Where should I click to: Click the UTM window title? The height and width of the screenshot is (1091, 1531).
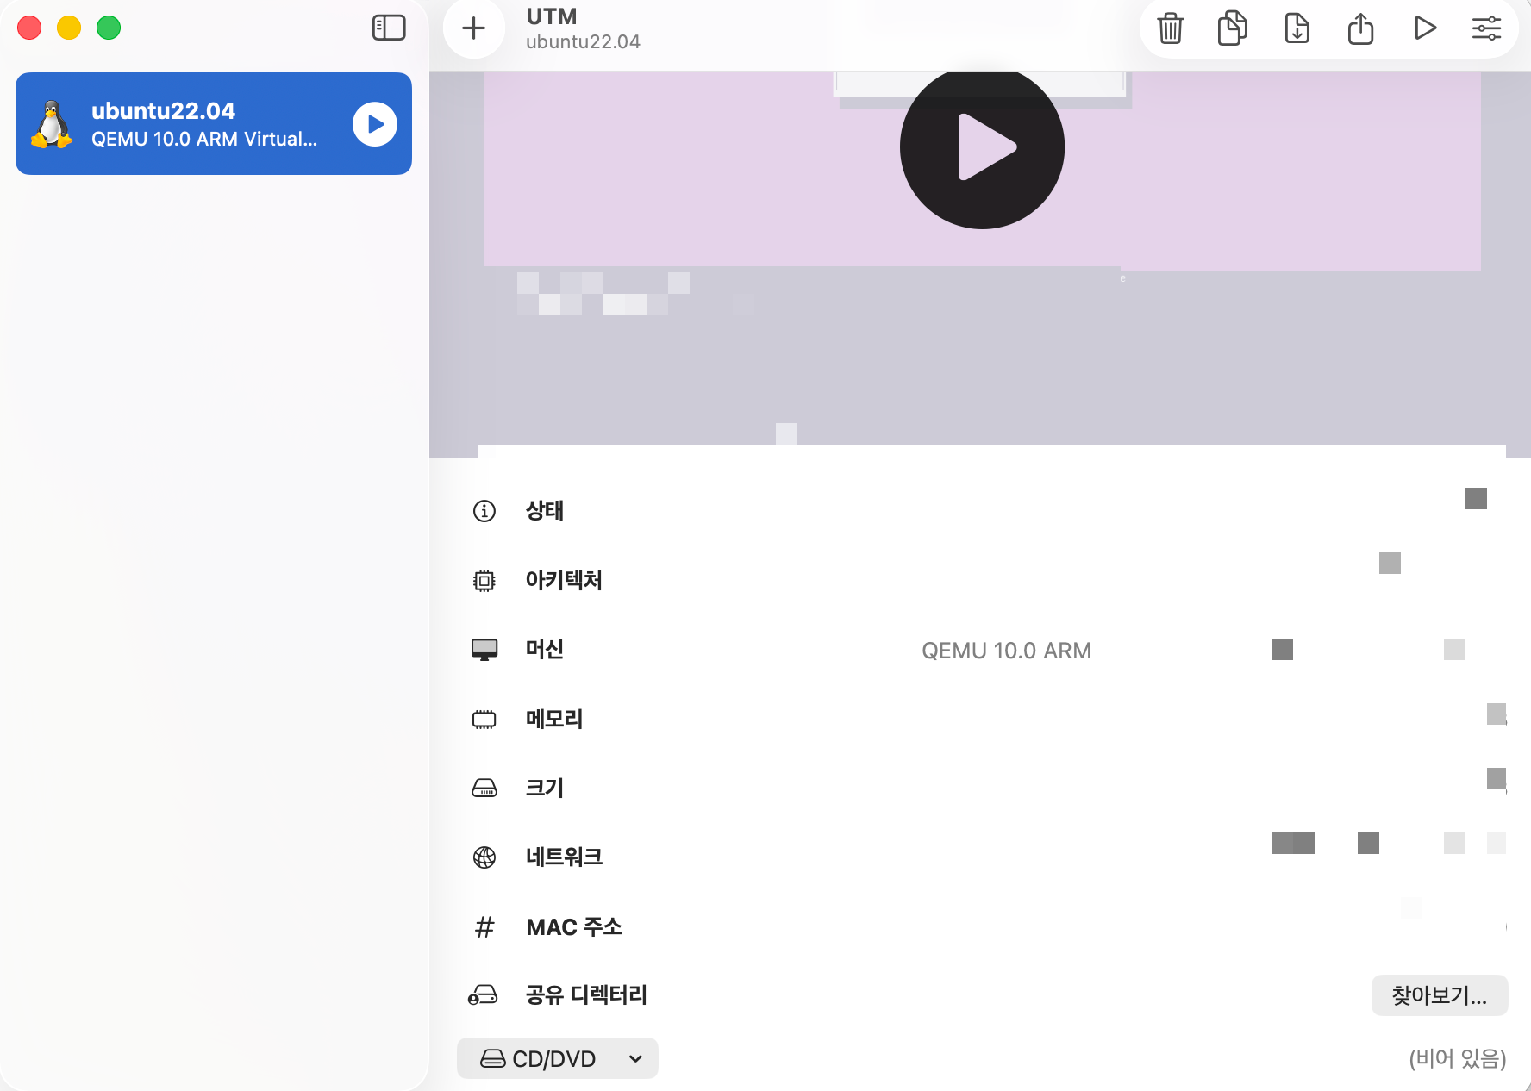point(552,17)
